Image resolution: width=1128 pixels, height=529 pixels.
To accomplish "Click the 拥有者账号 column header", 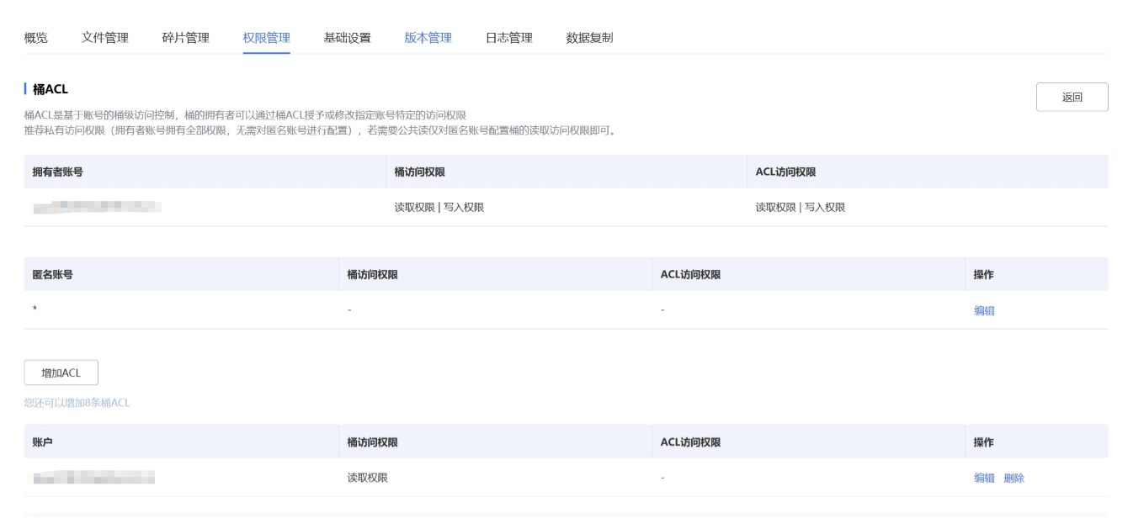I will [57, 172].
